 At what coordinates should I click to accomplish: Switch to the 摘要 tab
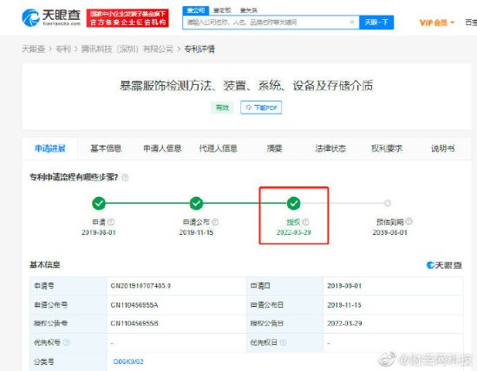point(274,148)
